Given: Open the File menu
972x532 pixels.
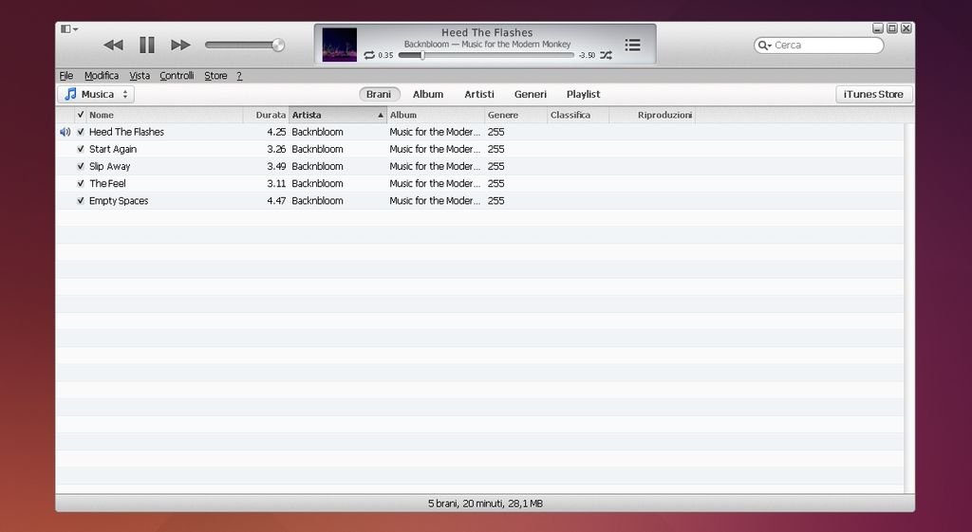Looking at the screenshot, I should tap(66, 76).
